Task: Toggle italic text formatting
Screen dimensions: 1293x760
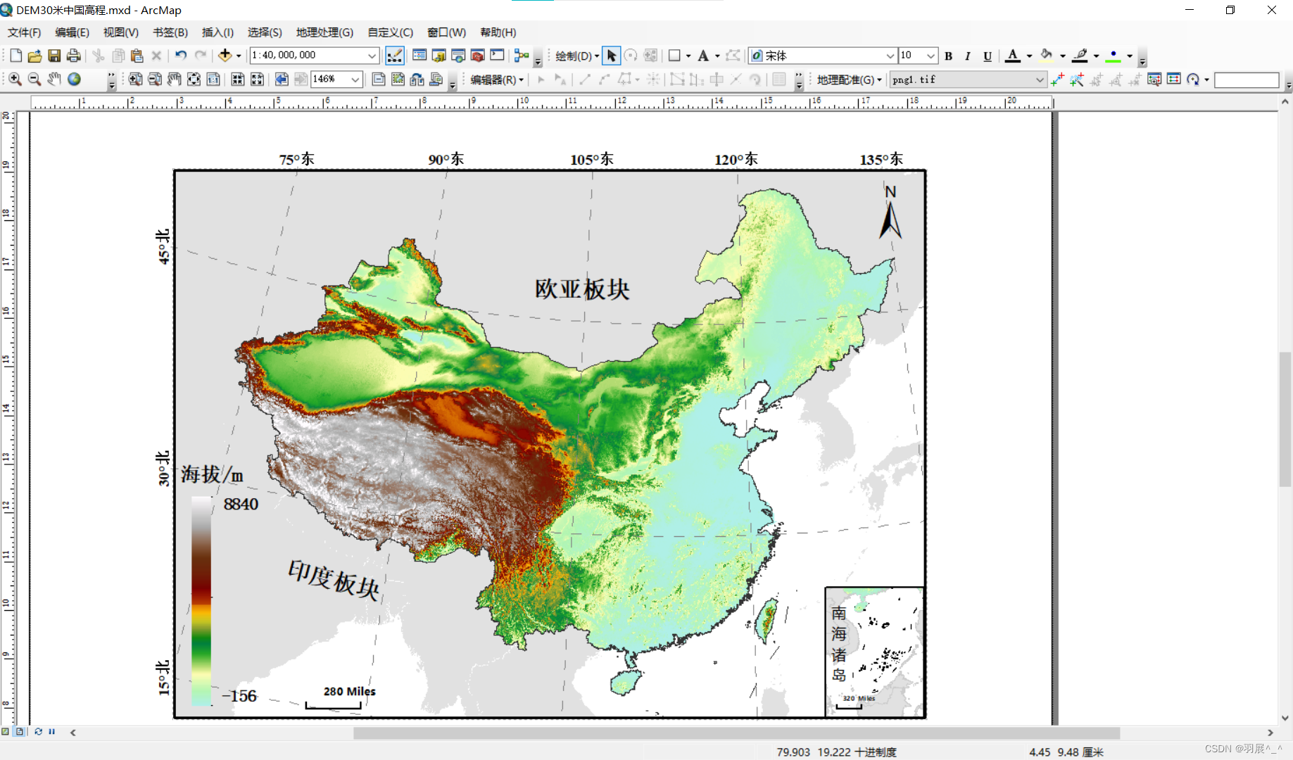Action: point(968,56)
